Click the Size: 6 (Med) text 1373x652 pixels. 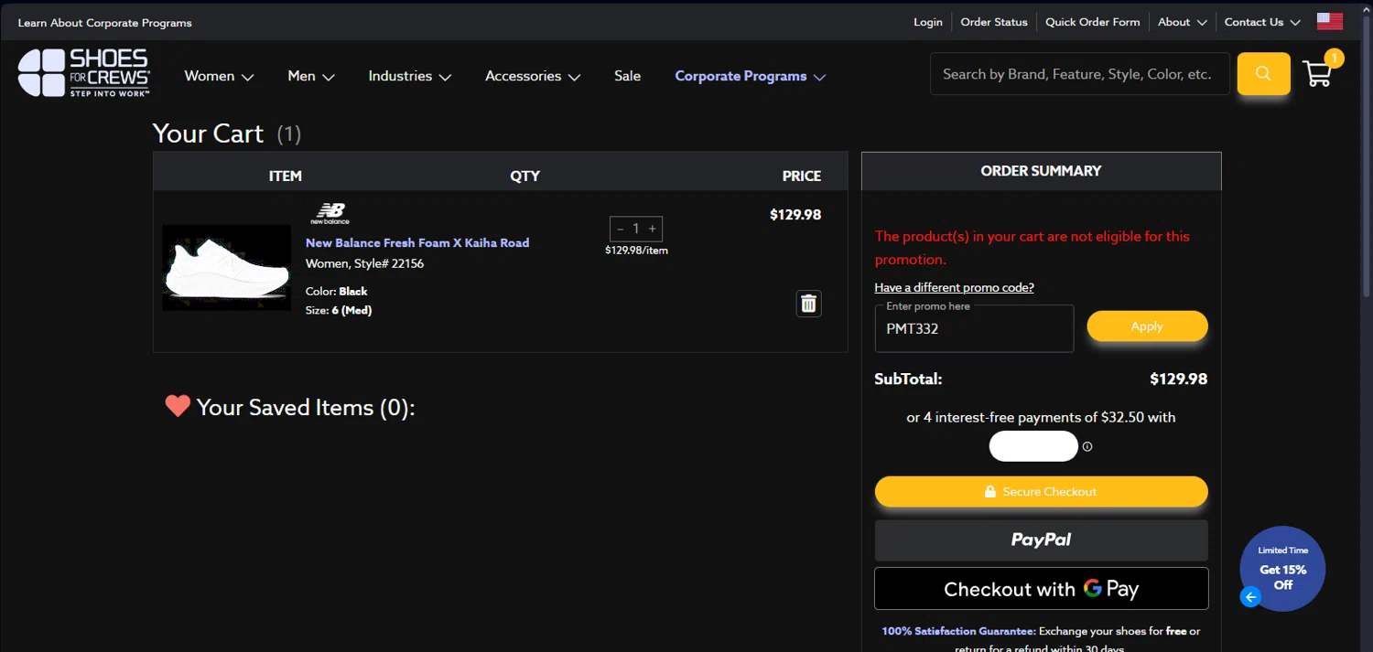pyautogui.click(x=339, y=310)
